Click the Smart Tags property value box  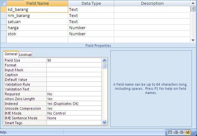[74, 123]
